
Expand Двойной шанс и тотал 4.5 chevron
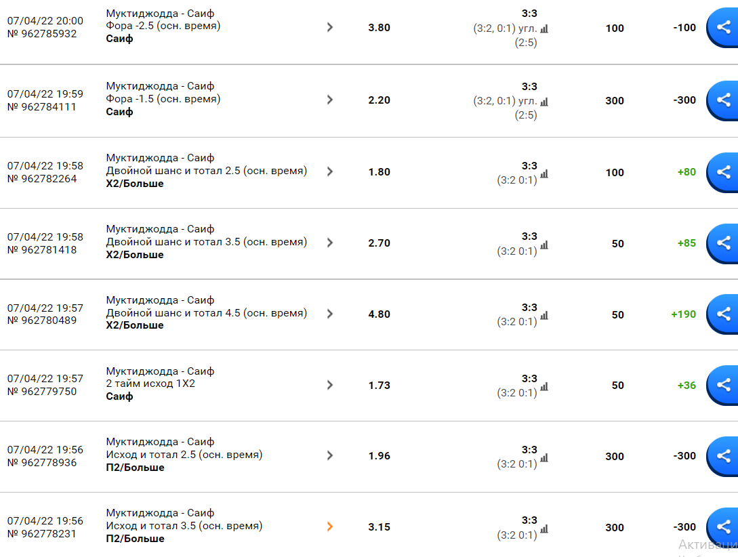330,314
